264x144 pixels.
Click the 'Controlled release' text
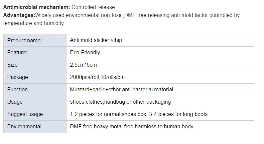coord(93,7)
